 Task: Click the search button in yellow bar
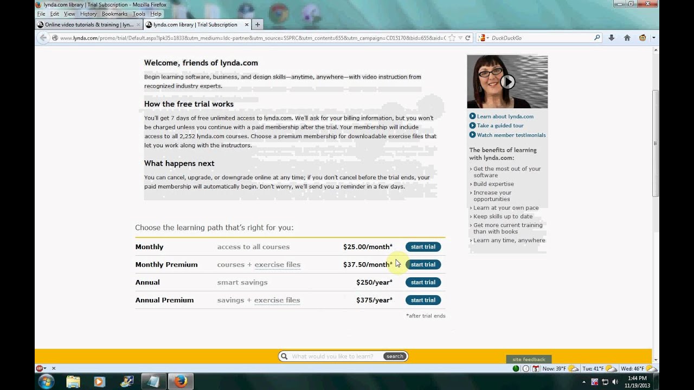coord(395,356)
